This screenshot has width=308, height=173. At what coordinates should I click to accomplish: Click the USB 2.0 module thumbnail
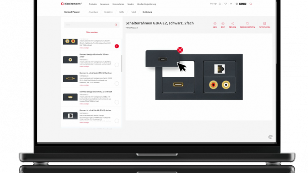70,97
